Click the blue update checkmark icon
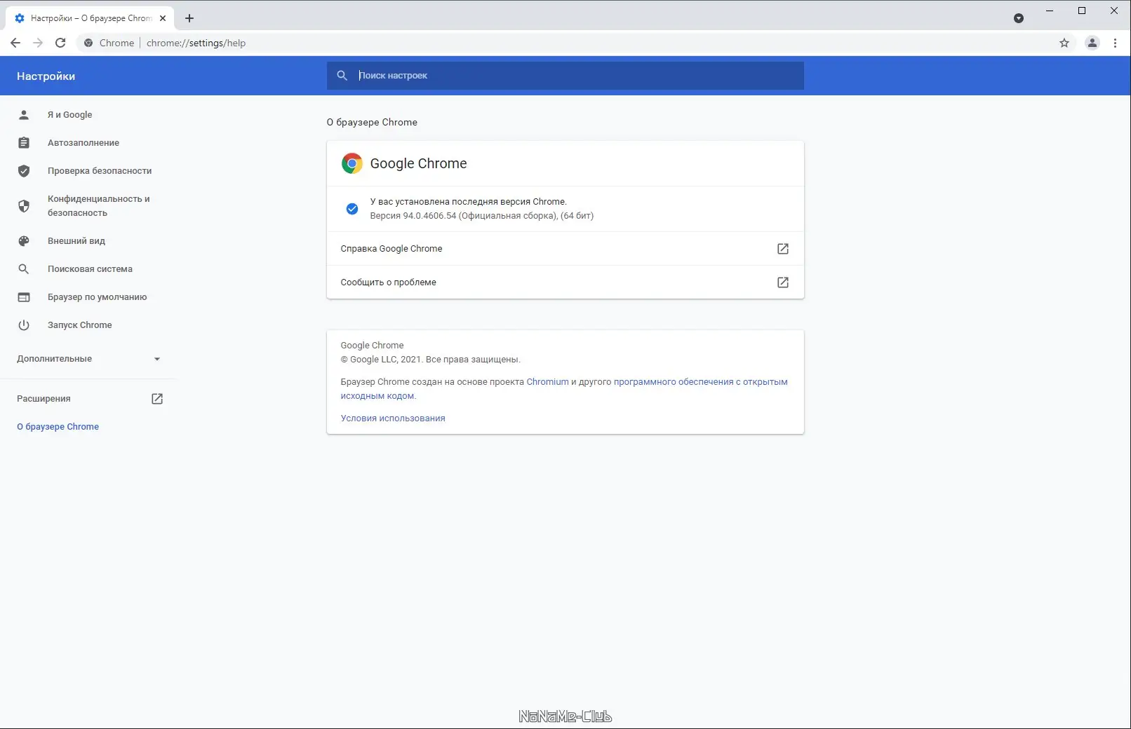1131x729 pixels. (352, 208)
